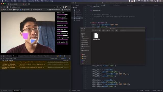Open Spotlight search in menu bar

(x=155, y=1)
